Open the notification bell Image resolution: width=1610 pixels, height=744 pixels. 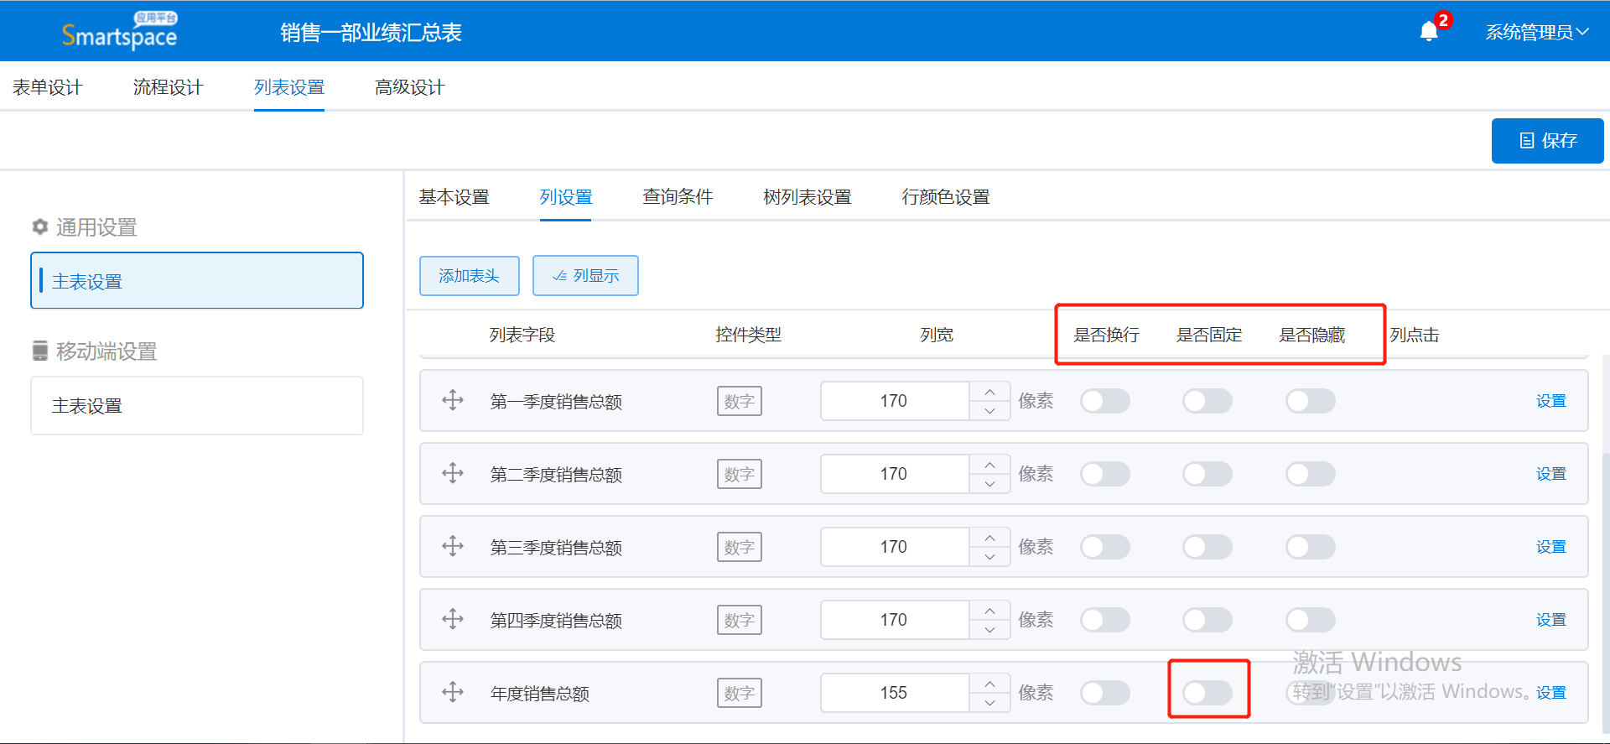click(1429, 32)
